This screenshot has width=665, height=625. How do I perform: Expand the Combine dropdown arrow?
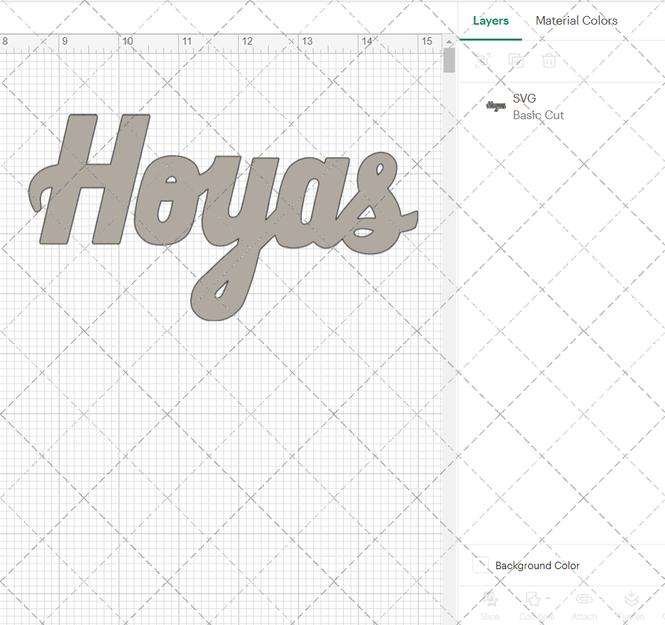point(548,598)
